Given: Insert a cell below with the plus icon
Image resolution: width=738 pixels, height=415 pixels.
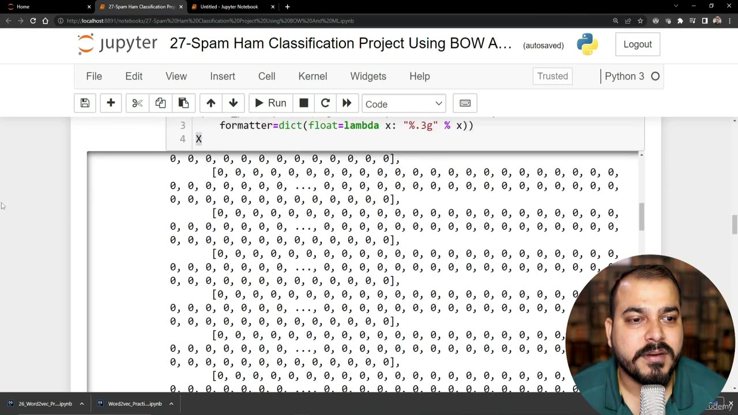Looking at the screenshot, I should pos(111,103).
